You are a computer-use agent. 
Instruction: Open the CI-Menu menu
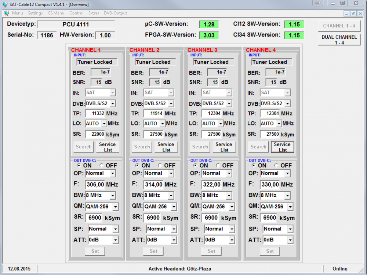click(x=56, y=13)
